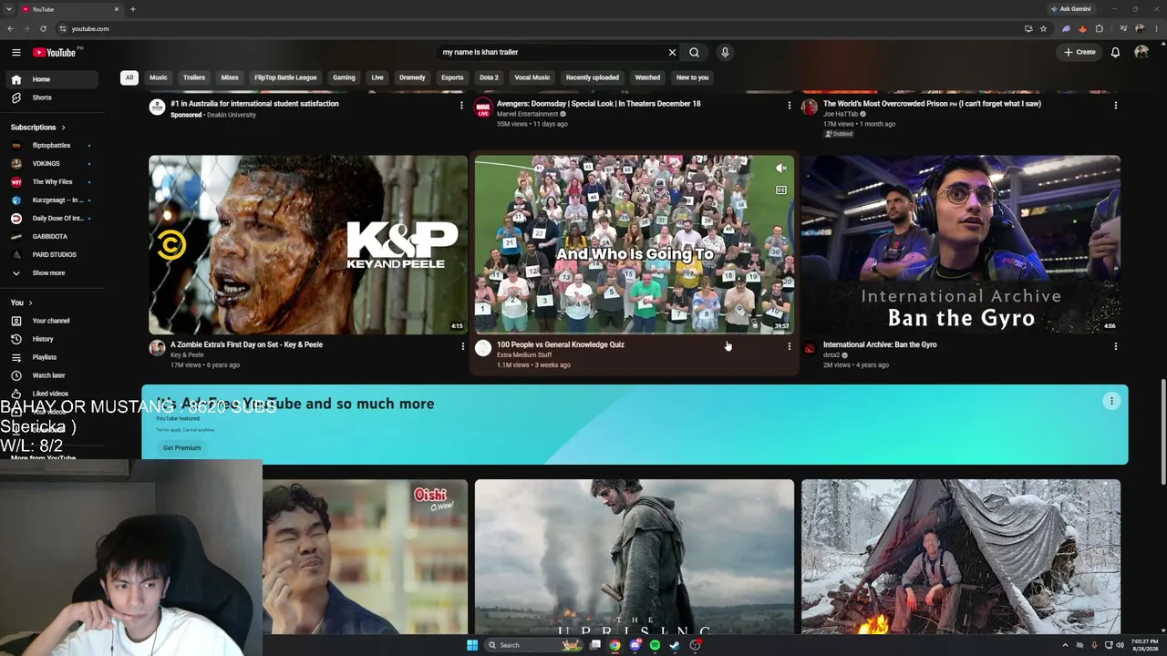This screenshot has height=656, width=1167.
Task: Open more options for Ban the Gyro video
Action: tap(1115, 346)
